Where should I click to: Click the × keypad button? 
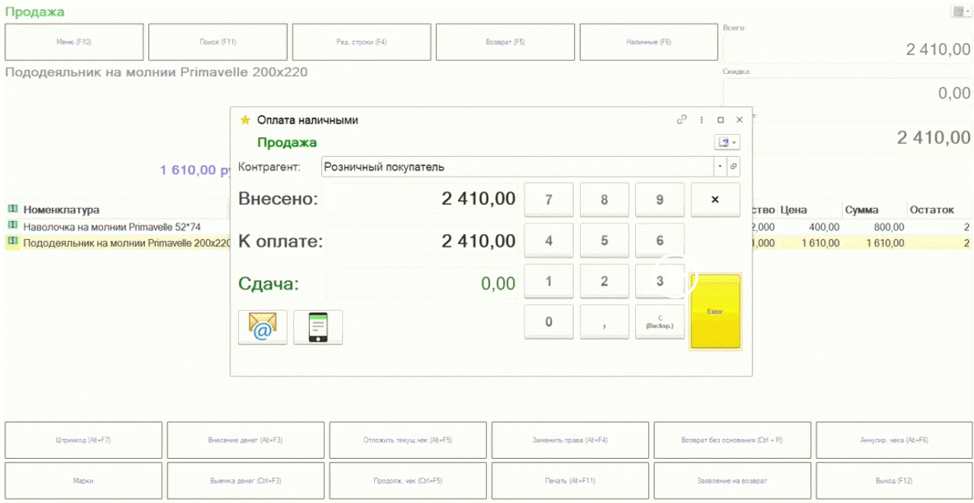[x=715, y=200]
